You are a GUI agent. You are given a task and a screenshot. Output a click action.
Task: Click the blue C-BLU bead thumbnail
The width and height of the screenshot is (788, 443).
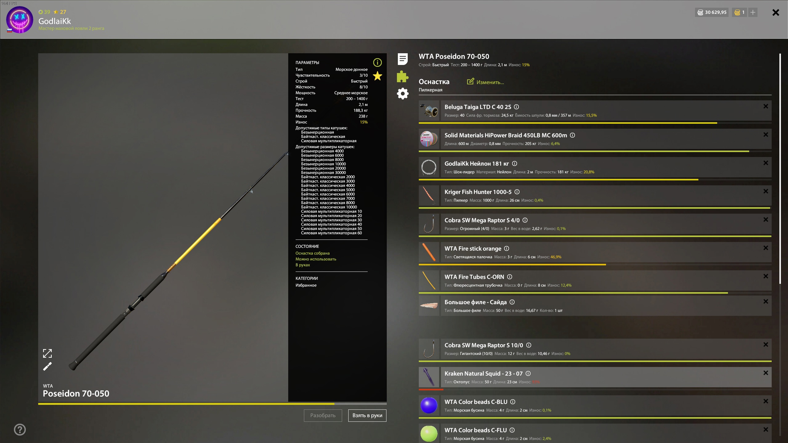click(x=429, y=405)
